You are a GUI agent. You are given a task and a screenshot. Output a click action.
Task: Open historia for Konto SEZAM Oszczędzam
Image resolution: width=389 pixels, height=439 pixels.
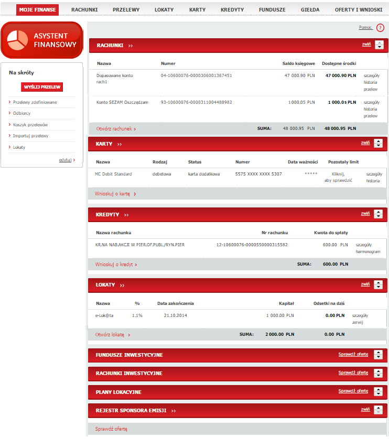click(370, 109)
